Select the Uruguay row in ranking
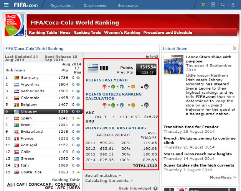The height and width of the screenshot is (191, 241). [43, 111]
